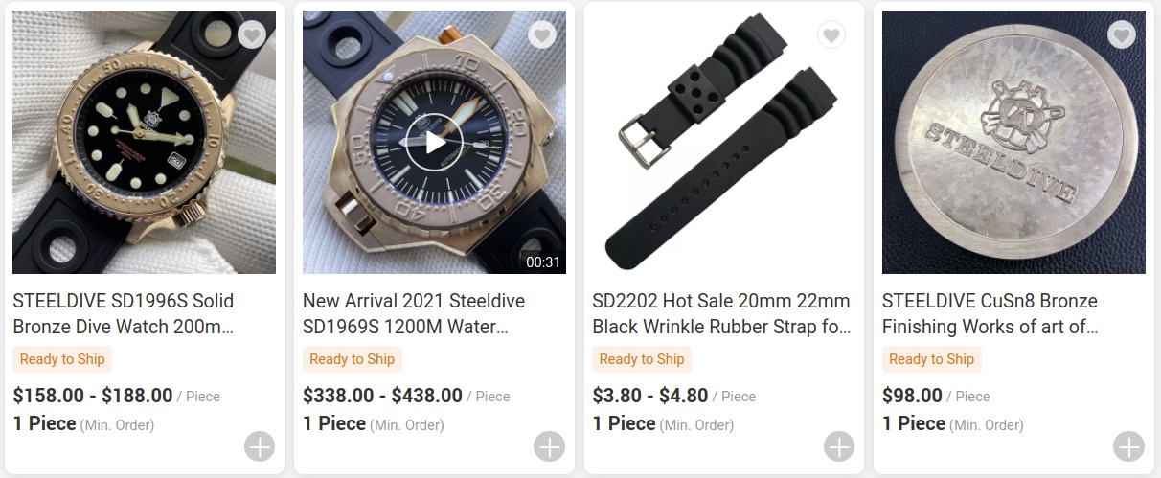1161x478 pixels.
Task: Open SD2202 Hot Sale rubber strap title
Action: pos(721,313)
